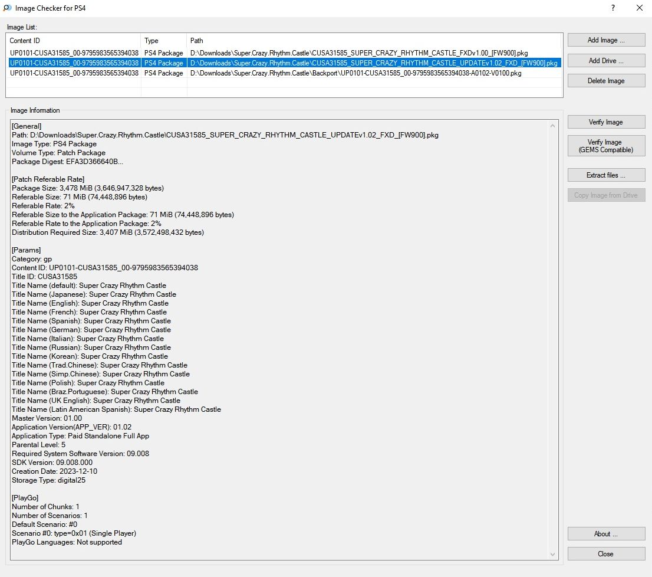Screen dimensions: 652x577
Task: Click the Verify Image button
Action: [606, 122]
